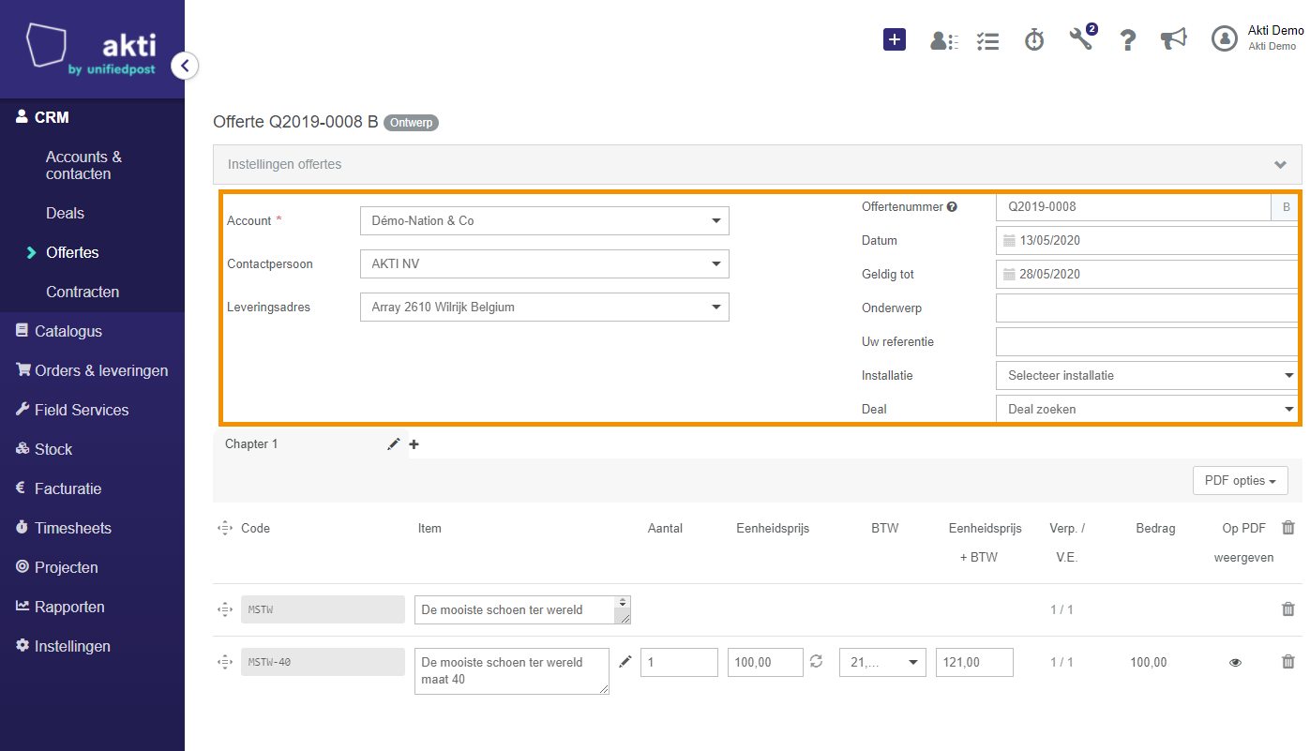
Task: Open the PDF opties dropdown
Action: (x=1241, y=481)
